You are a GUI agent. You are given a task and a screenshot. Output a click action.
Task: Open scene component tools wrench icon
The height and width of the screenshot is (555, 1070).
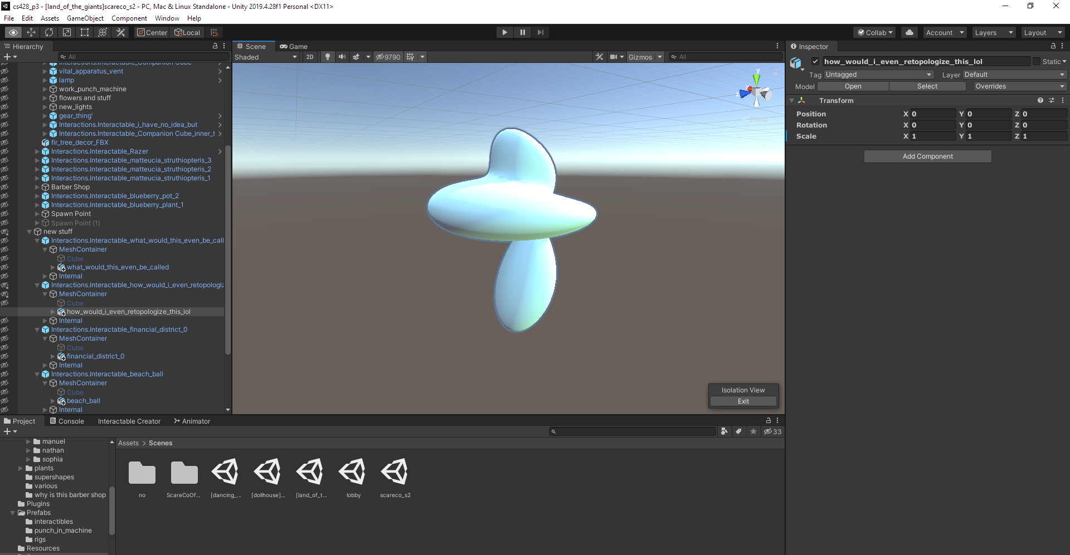[600, 57]
